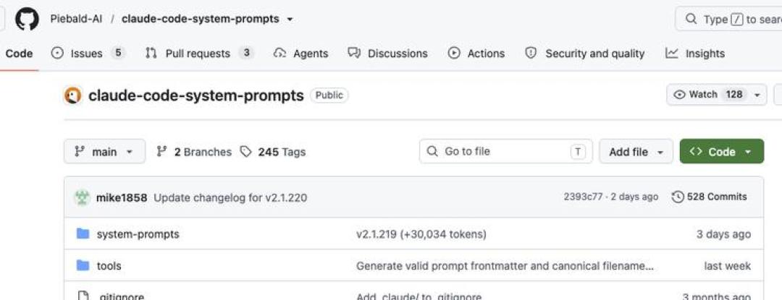Open the Security and quality tab
Screen dimensions: 782x300
pos(585,53)
